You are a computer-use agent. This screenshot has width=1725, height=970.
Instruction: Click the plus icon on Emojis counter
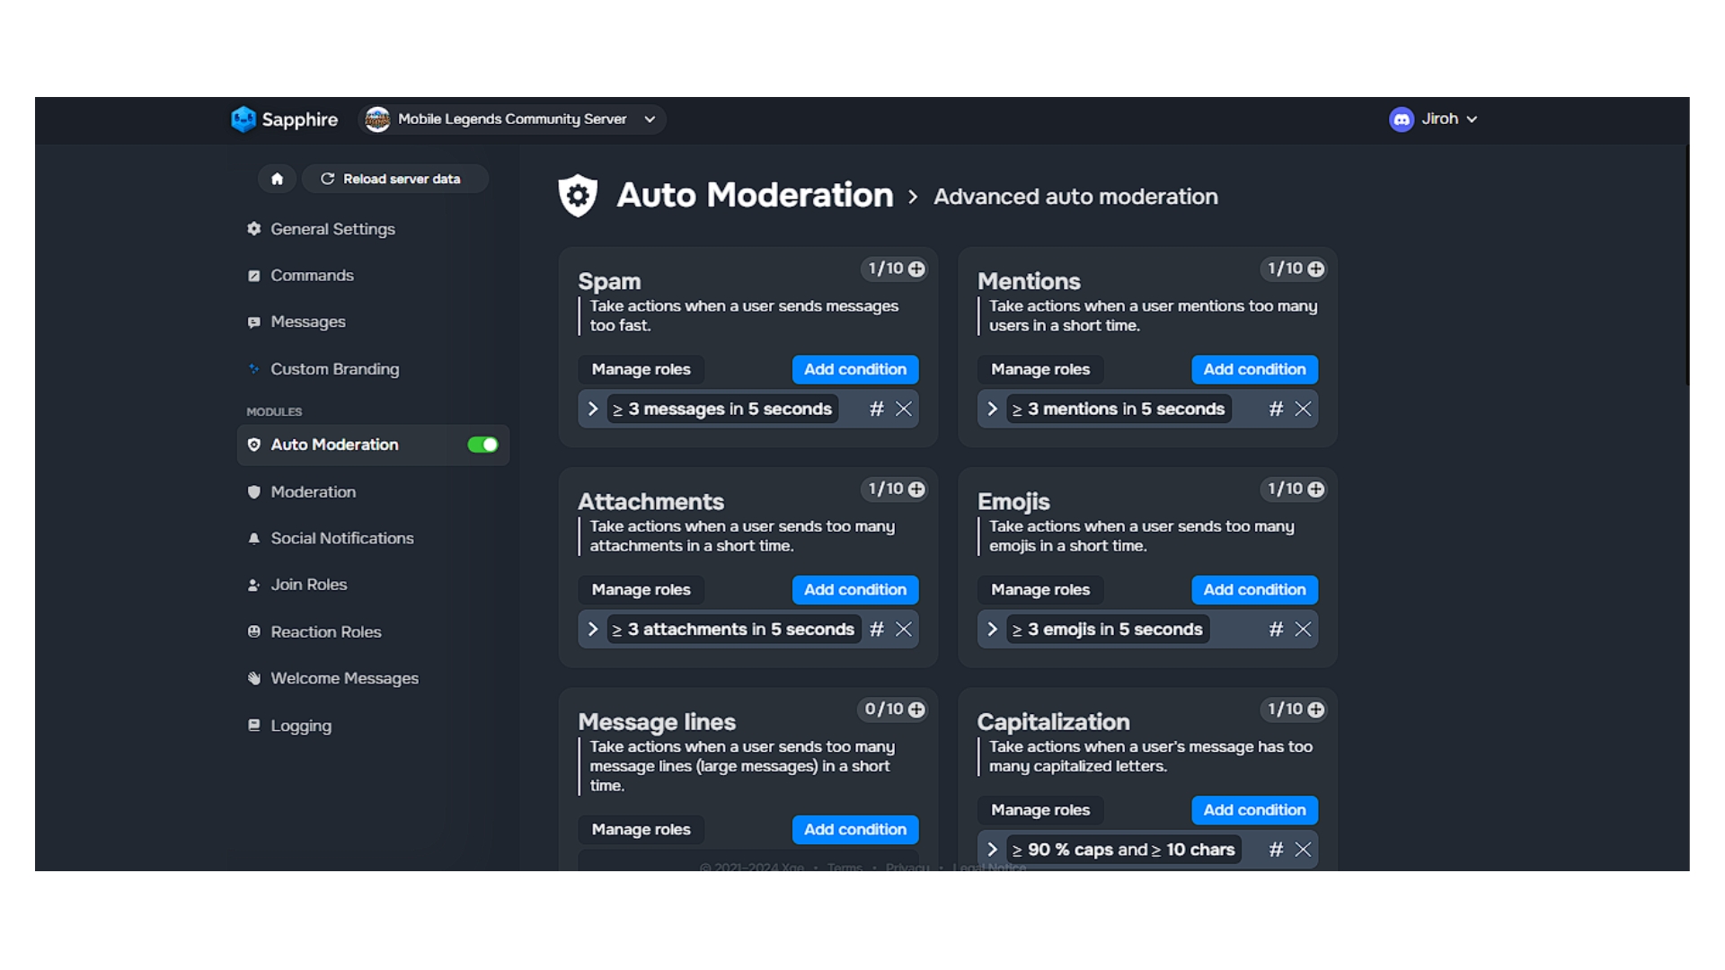pos(1316,489)
